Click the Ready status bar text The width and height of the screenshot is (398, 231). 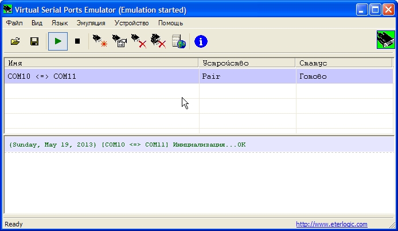[14, 224]
